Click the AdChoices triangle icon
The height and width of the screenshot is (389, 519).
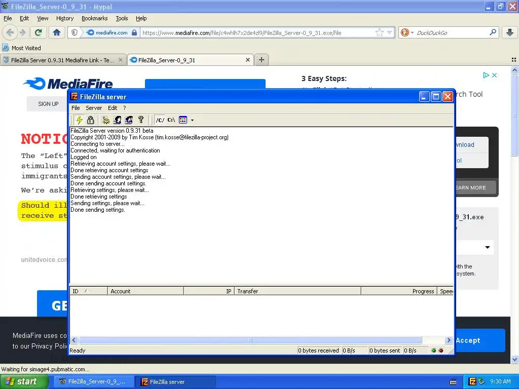click(x=486, y=75)
